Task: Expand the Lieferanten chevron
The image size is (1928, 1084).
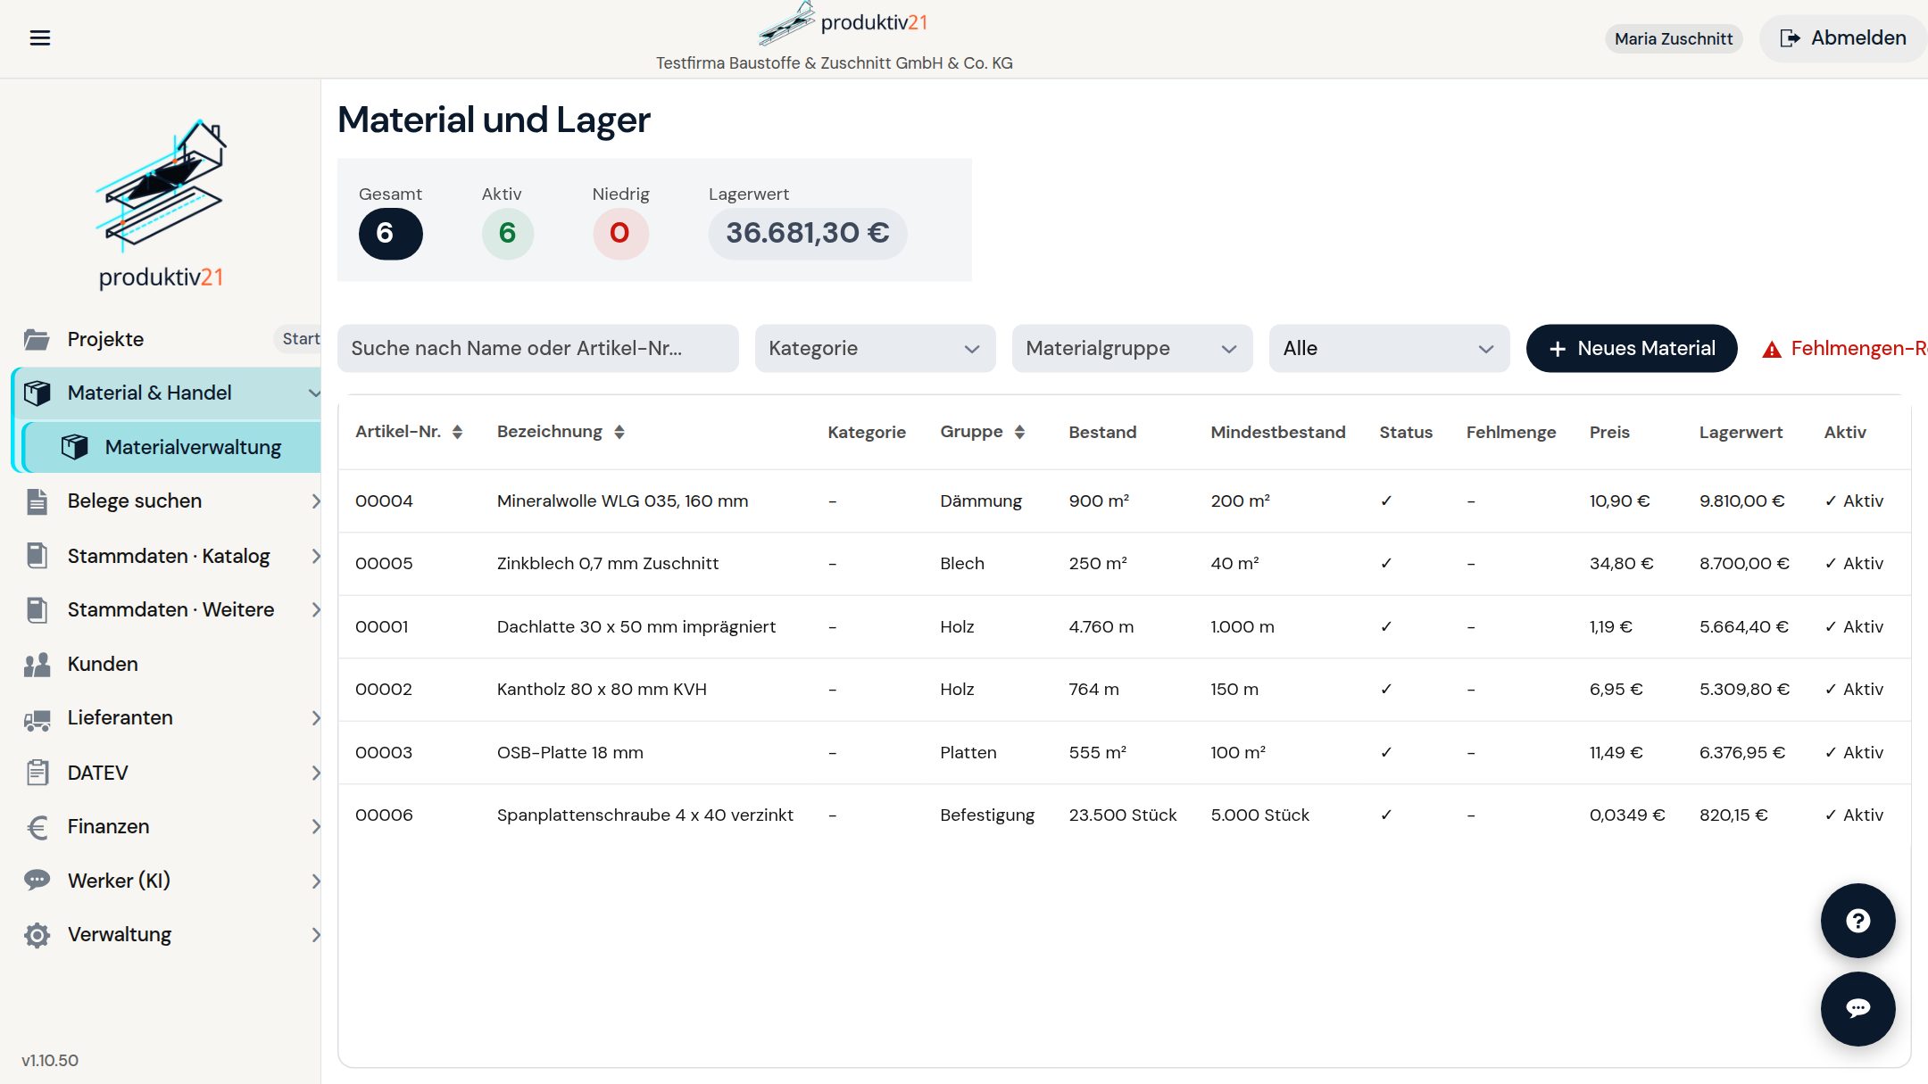Action: 315,718
